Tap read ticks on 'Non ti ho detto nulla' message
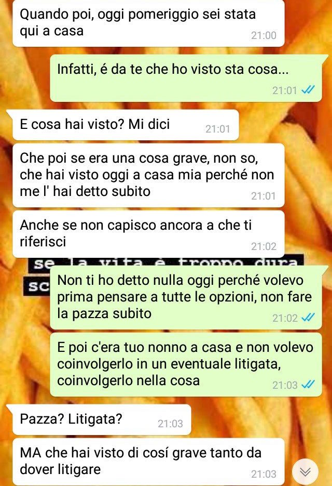 [x=308, y=318]
